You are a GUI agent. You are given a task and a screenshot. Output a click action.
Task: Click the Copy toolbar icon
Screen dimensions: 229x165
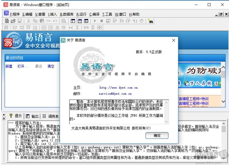35,21
